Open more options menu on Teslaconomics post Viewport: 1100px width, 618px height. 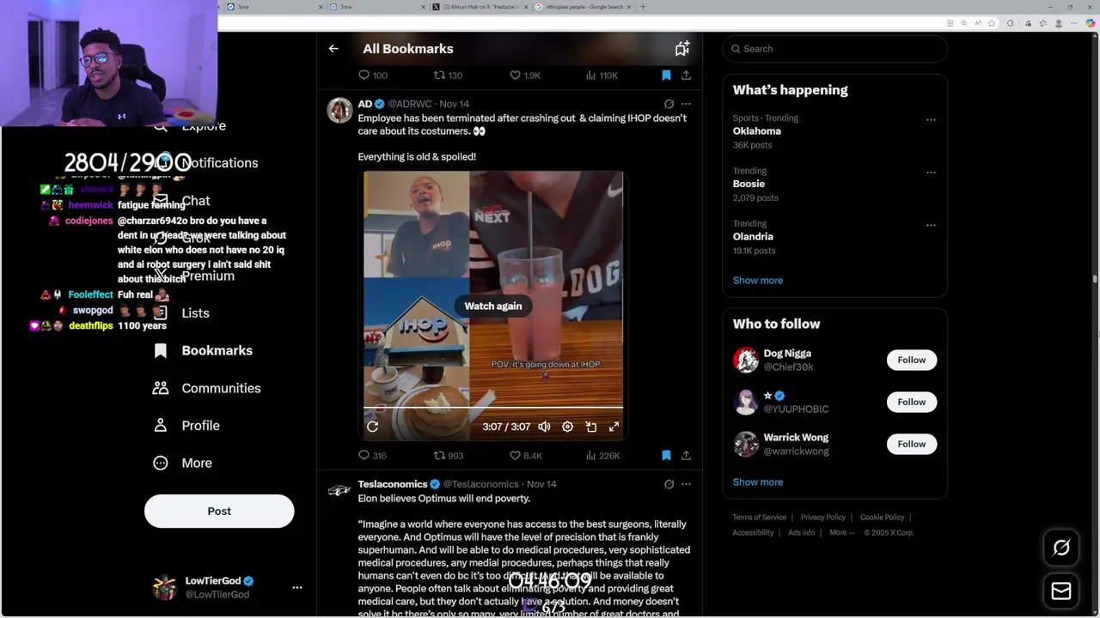tap(686, 484)
